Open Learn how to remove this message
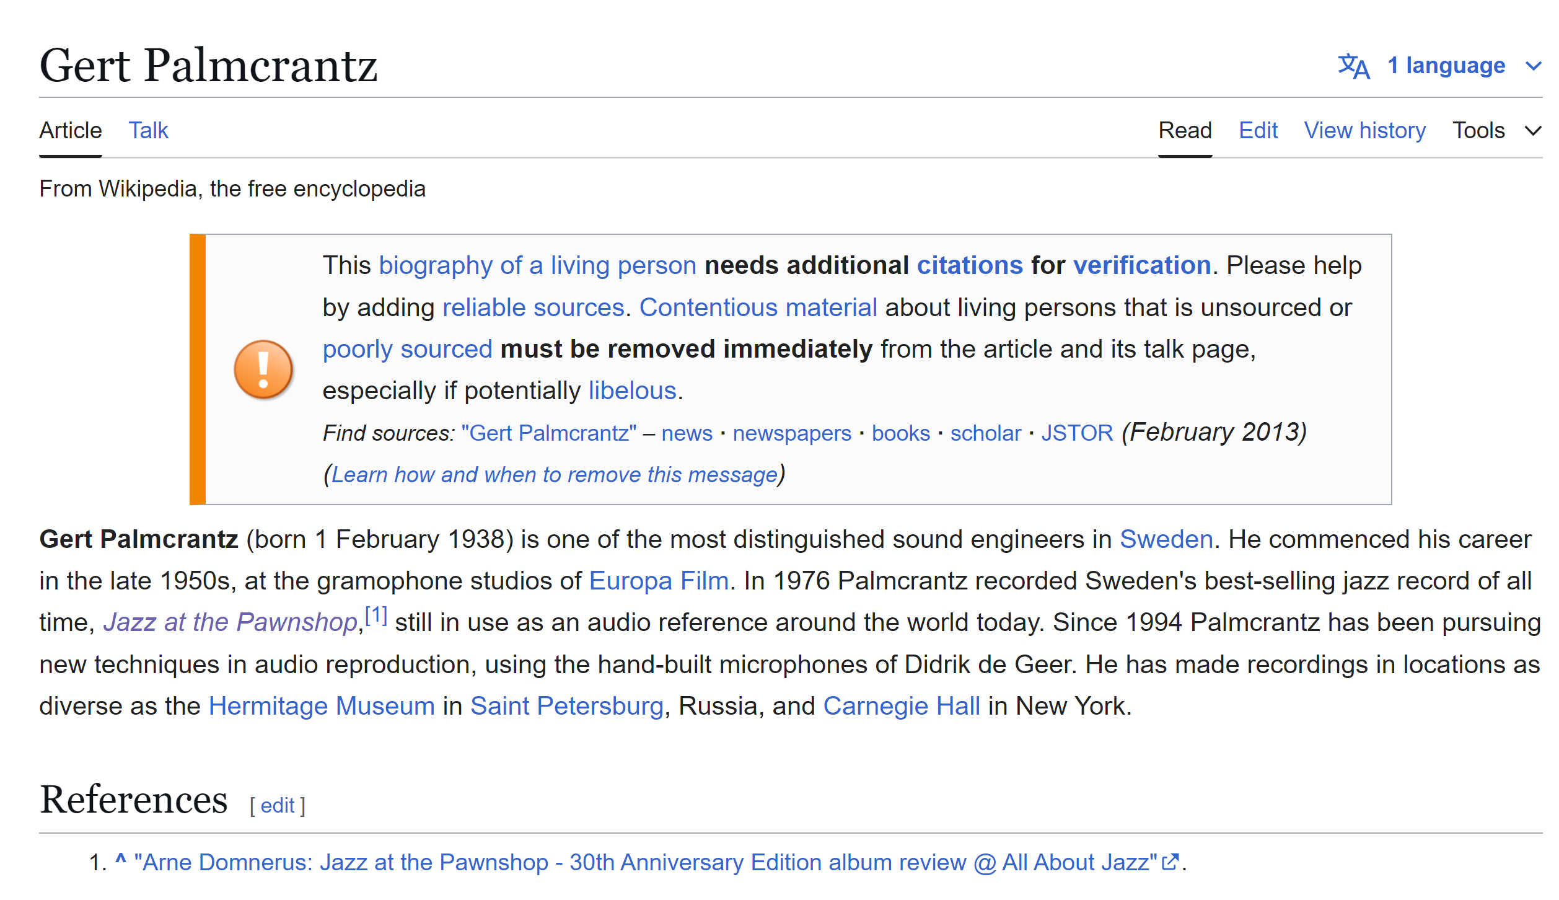Screen dimensions: 1559x900 pyautogui.click(x=554, y=475)
